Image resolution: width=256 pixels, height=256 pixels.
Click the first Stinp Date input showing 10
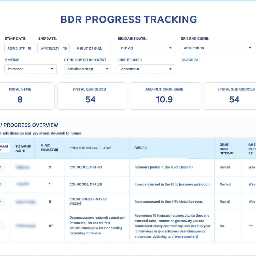[19, 48]
